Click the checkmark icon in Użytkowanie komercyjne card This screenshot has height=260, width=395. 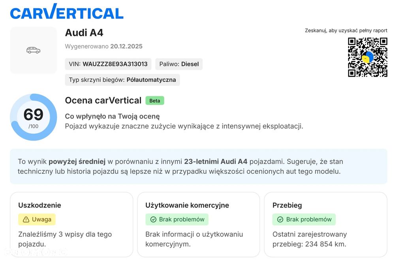click(153, 219)
